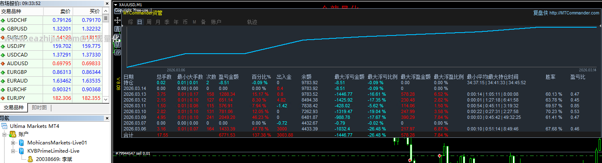The image size is (602, 163).
Task: Click total profit value 6771.53
Action: [227, 135]
